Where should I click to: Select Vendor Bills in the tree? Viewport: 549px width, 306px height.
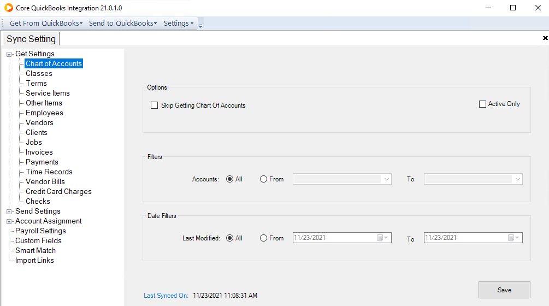(45, 182)
